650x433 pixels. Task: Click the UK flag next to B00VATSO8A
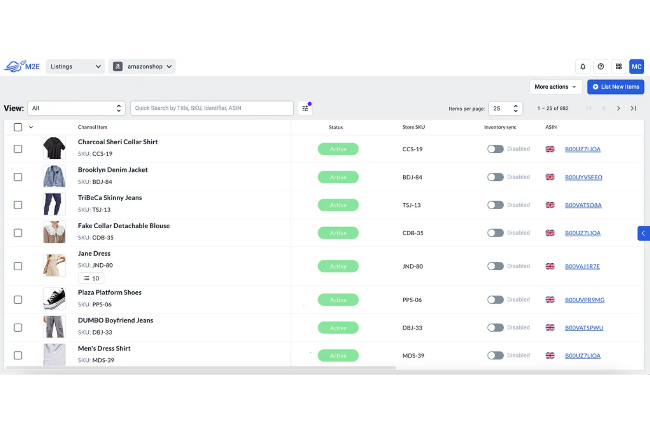coord(550,205)
